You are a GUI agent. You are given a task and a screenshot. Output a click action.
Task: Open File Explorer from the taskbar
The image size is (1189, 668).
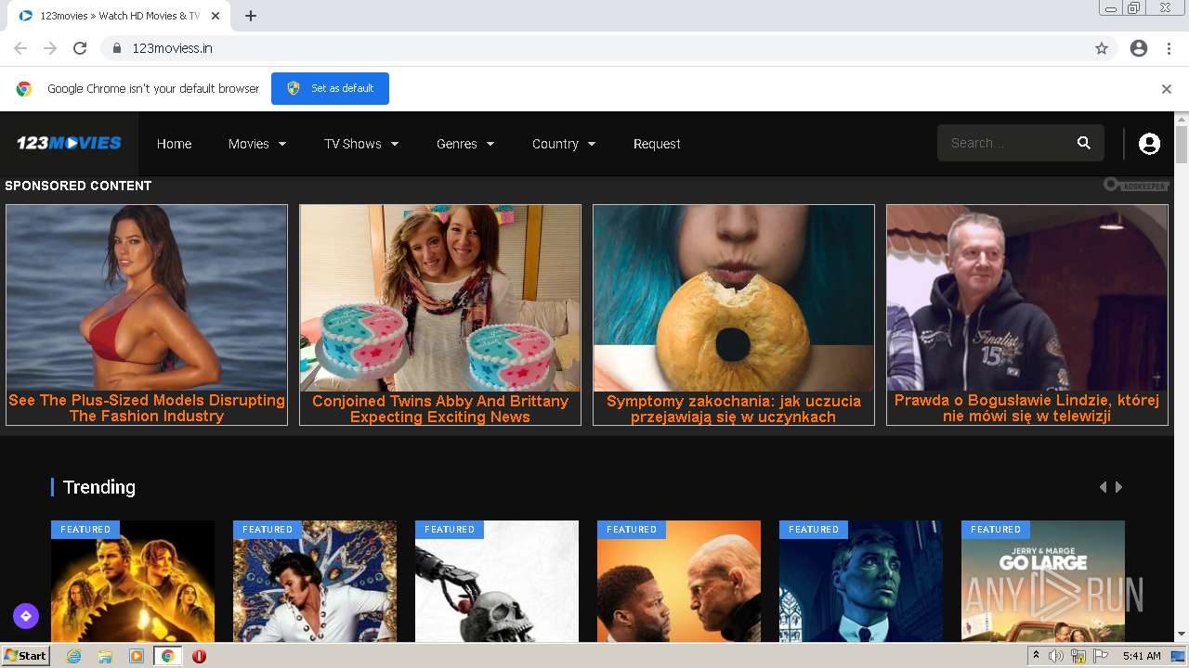[x=105, y=656]
